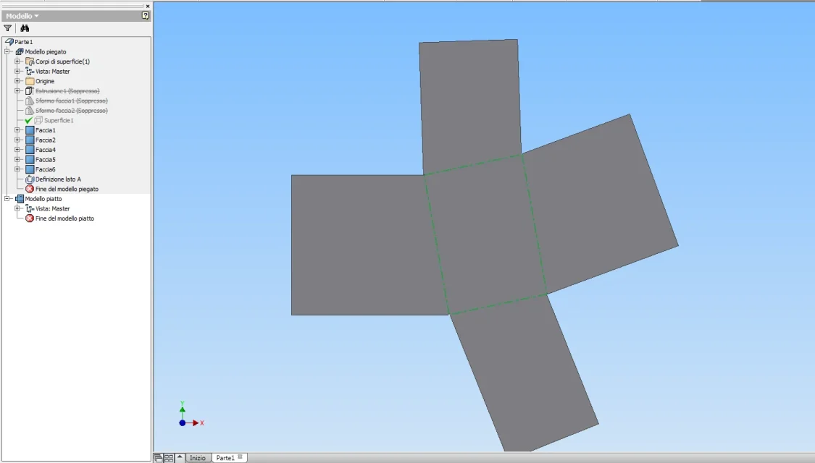This screenshot has width=815, height=463.
Task: Click the filter funnel icon in browser
Action: tap(7, 28)
